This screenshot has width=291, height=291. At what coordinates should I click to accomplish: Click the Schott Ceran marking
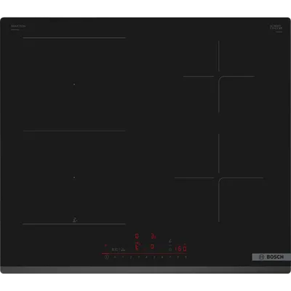[x=276, y=27]
